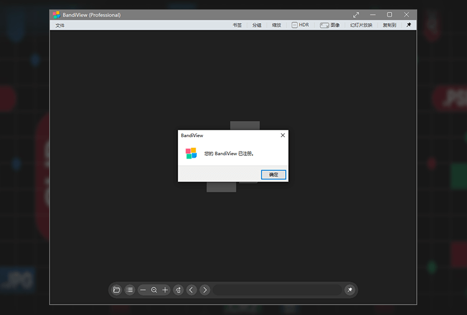Enter fullscreen with the title bar arrows icon
467x315 pixels.
(356, 14)
